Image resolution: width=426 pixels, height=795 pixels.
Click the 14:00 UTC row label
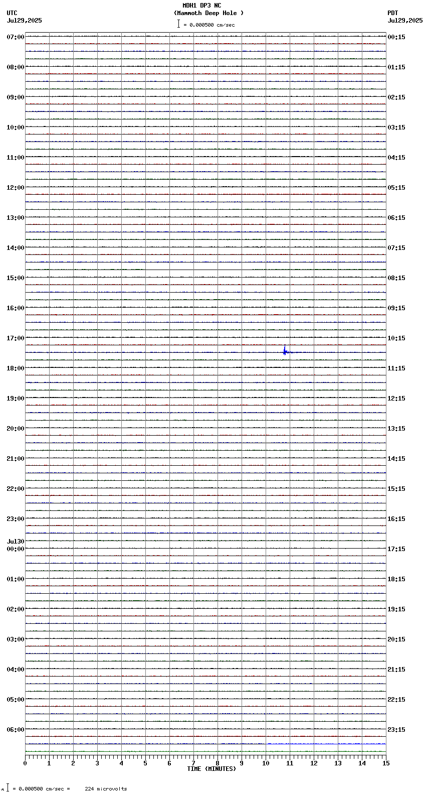pyautogui.click(x=16, y=248)
